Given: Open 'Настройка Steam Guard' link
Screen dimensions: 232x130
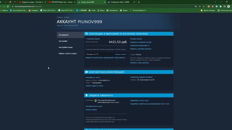Looking at the screenshot, I should pos(94,106).
